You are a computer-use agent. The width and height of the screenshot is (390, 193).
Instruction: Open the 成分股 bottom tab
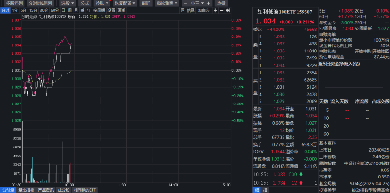tap(63, 190)
